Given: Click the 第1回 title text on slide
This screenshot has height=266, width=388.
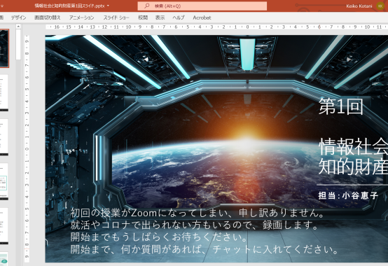Looking at the screenshot, I should (341, 106).
